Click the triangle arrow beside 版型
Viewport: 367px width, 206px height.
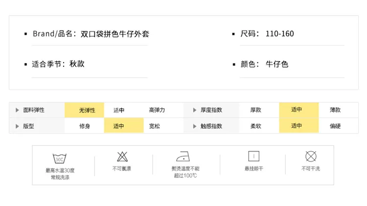(17, 126)
